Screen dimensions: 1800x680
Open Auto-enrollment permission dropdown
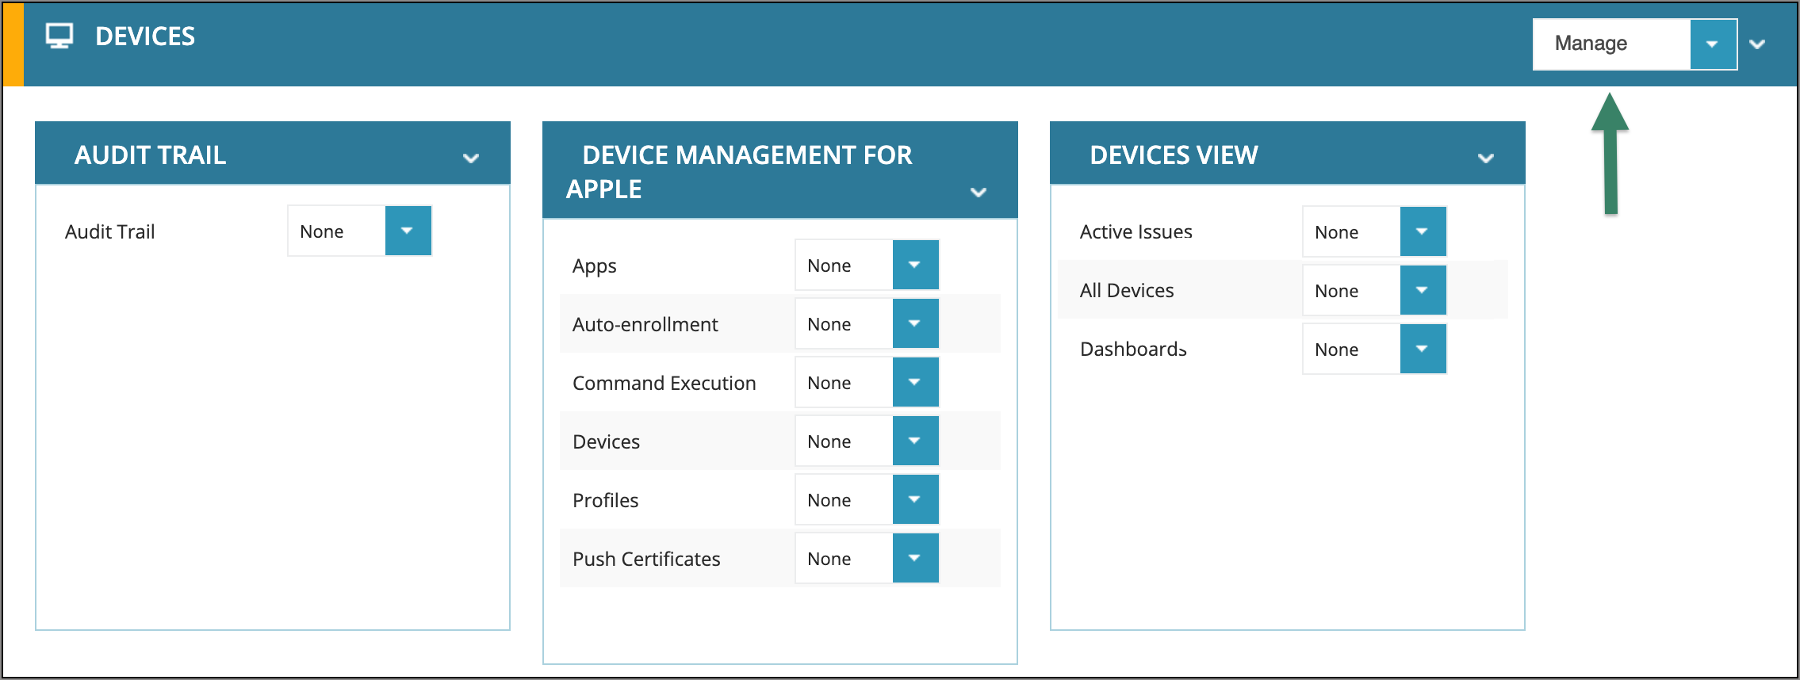915,323
